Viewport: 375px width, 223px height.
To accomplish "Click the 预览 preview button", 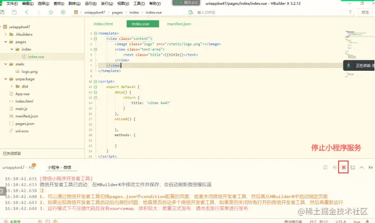I will point(365,12).
